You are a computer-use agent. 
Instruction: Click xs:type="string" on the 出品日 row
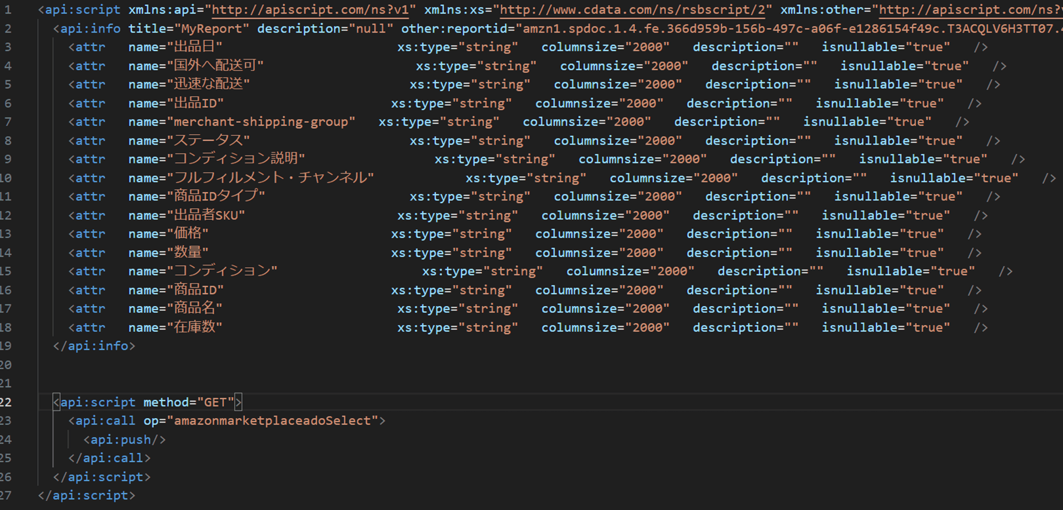pyautogui.click(x=458, y=47)
